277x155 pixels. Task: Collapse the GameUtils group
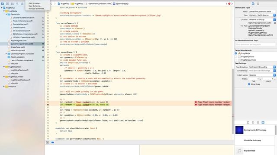(6, 14)
